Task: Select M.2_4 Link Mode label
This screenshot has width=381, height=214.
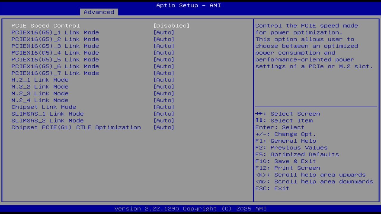Action: point(40,100)
